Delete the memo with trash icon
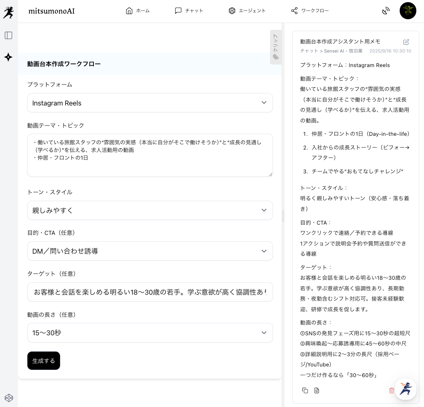 pos(391,390)
